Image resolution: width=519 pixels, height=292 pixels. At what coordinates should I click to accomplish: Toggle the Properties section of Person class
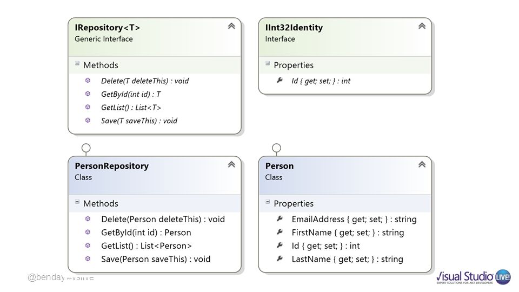click(x=268, y=202)
